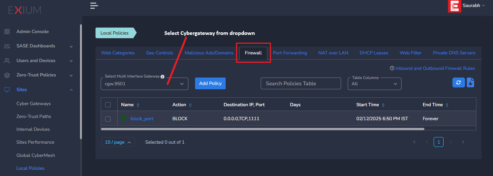This screenshot has height=176, width=493.
Task: Click the horizontal table scrollbar
Action: pyautogui.click(x=263, y=129)
